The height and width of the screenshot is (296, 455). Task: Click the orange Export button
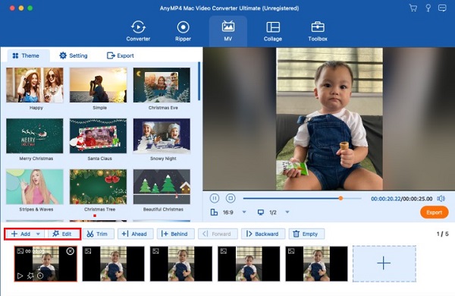pos(434,213)
